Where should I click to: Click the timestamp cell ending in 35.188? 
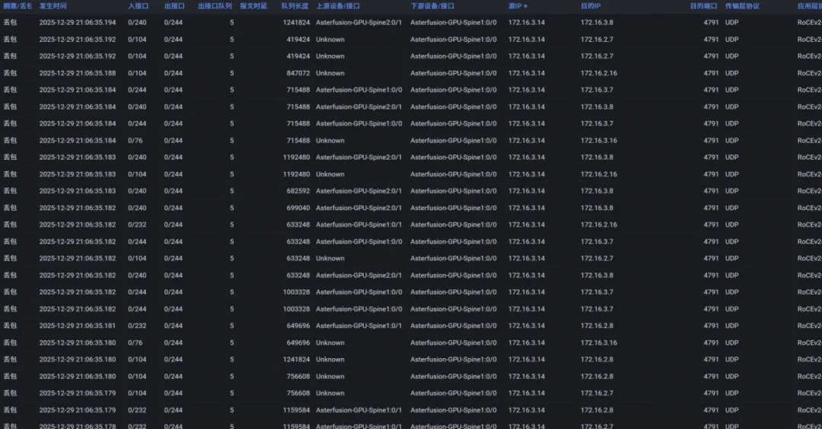coord(78,73)
